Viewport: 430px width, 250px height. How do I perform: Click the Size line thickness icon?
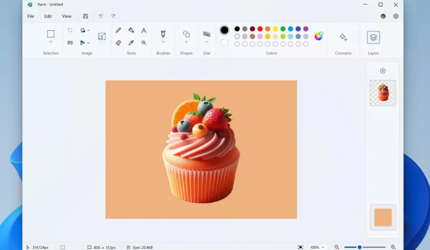(207, 34)
